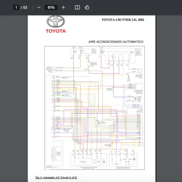Click the red TOYOTA wordmark
Viewport: 182px width, 182px height.
pos(56,31)
